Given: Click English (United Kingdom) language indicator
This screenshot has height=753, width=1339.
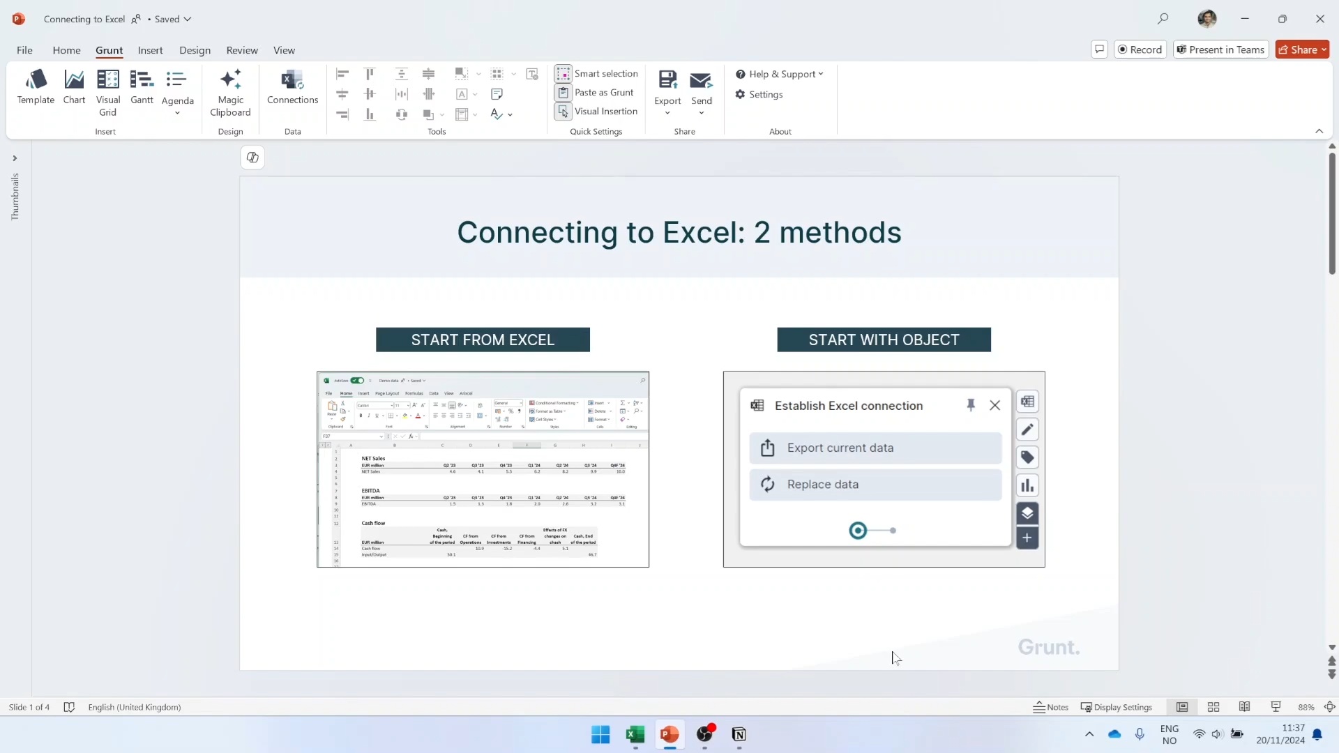Looking at the screenshot, I should point(134,707).
